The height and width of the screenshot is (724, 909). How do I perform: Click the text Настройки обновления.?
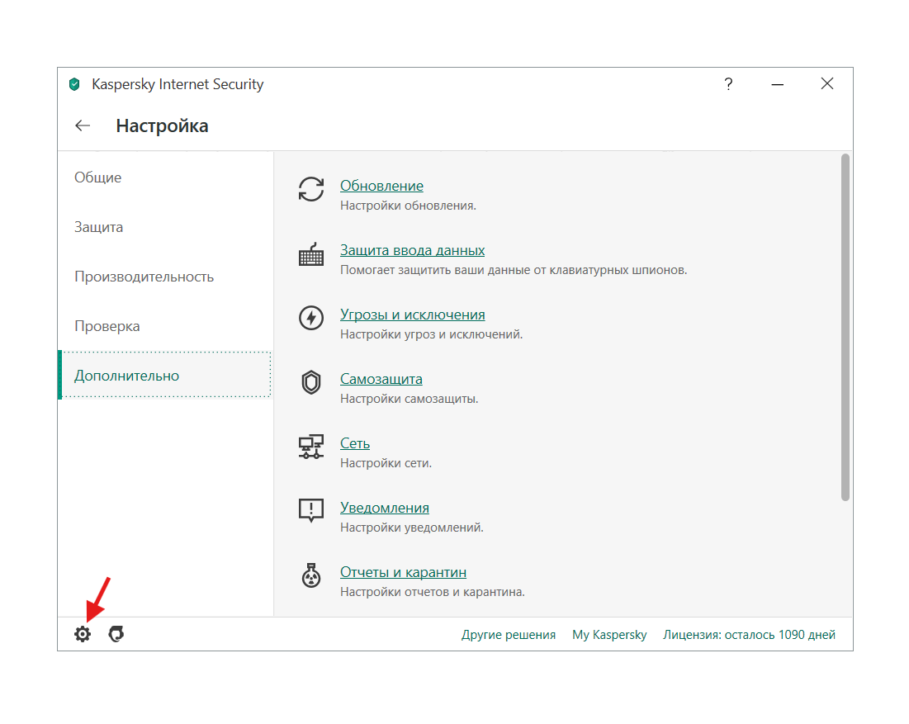pos(408,206)
